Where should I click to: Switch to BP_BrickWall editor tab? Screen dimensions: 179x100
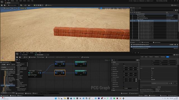(x=25, y=55)
